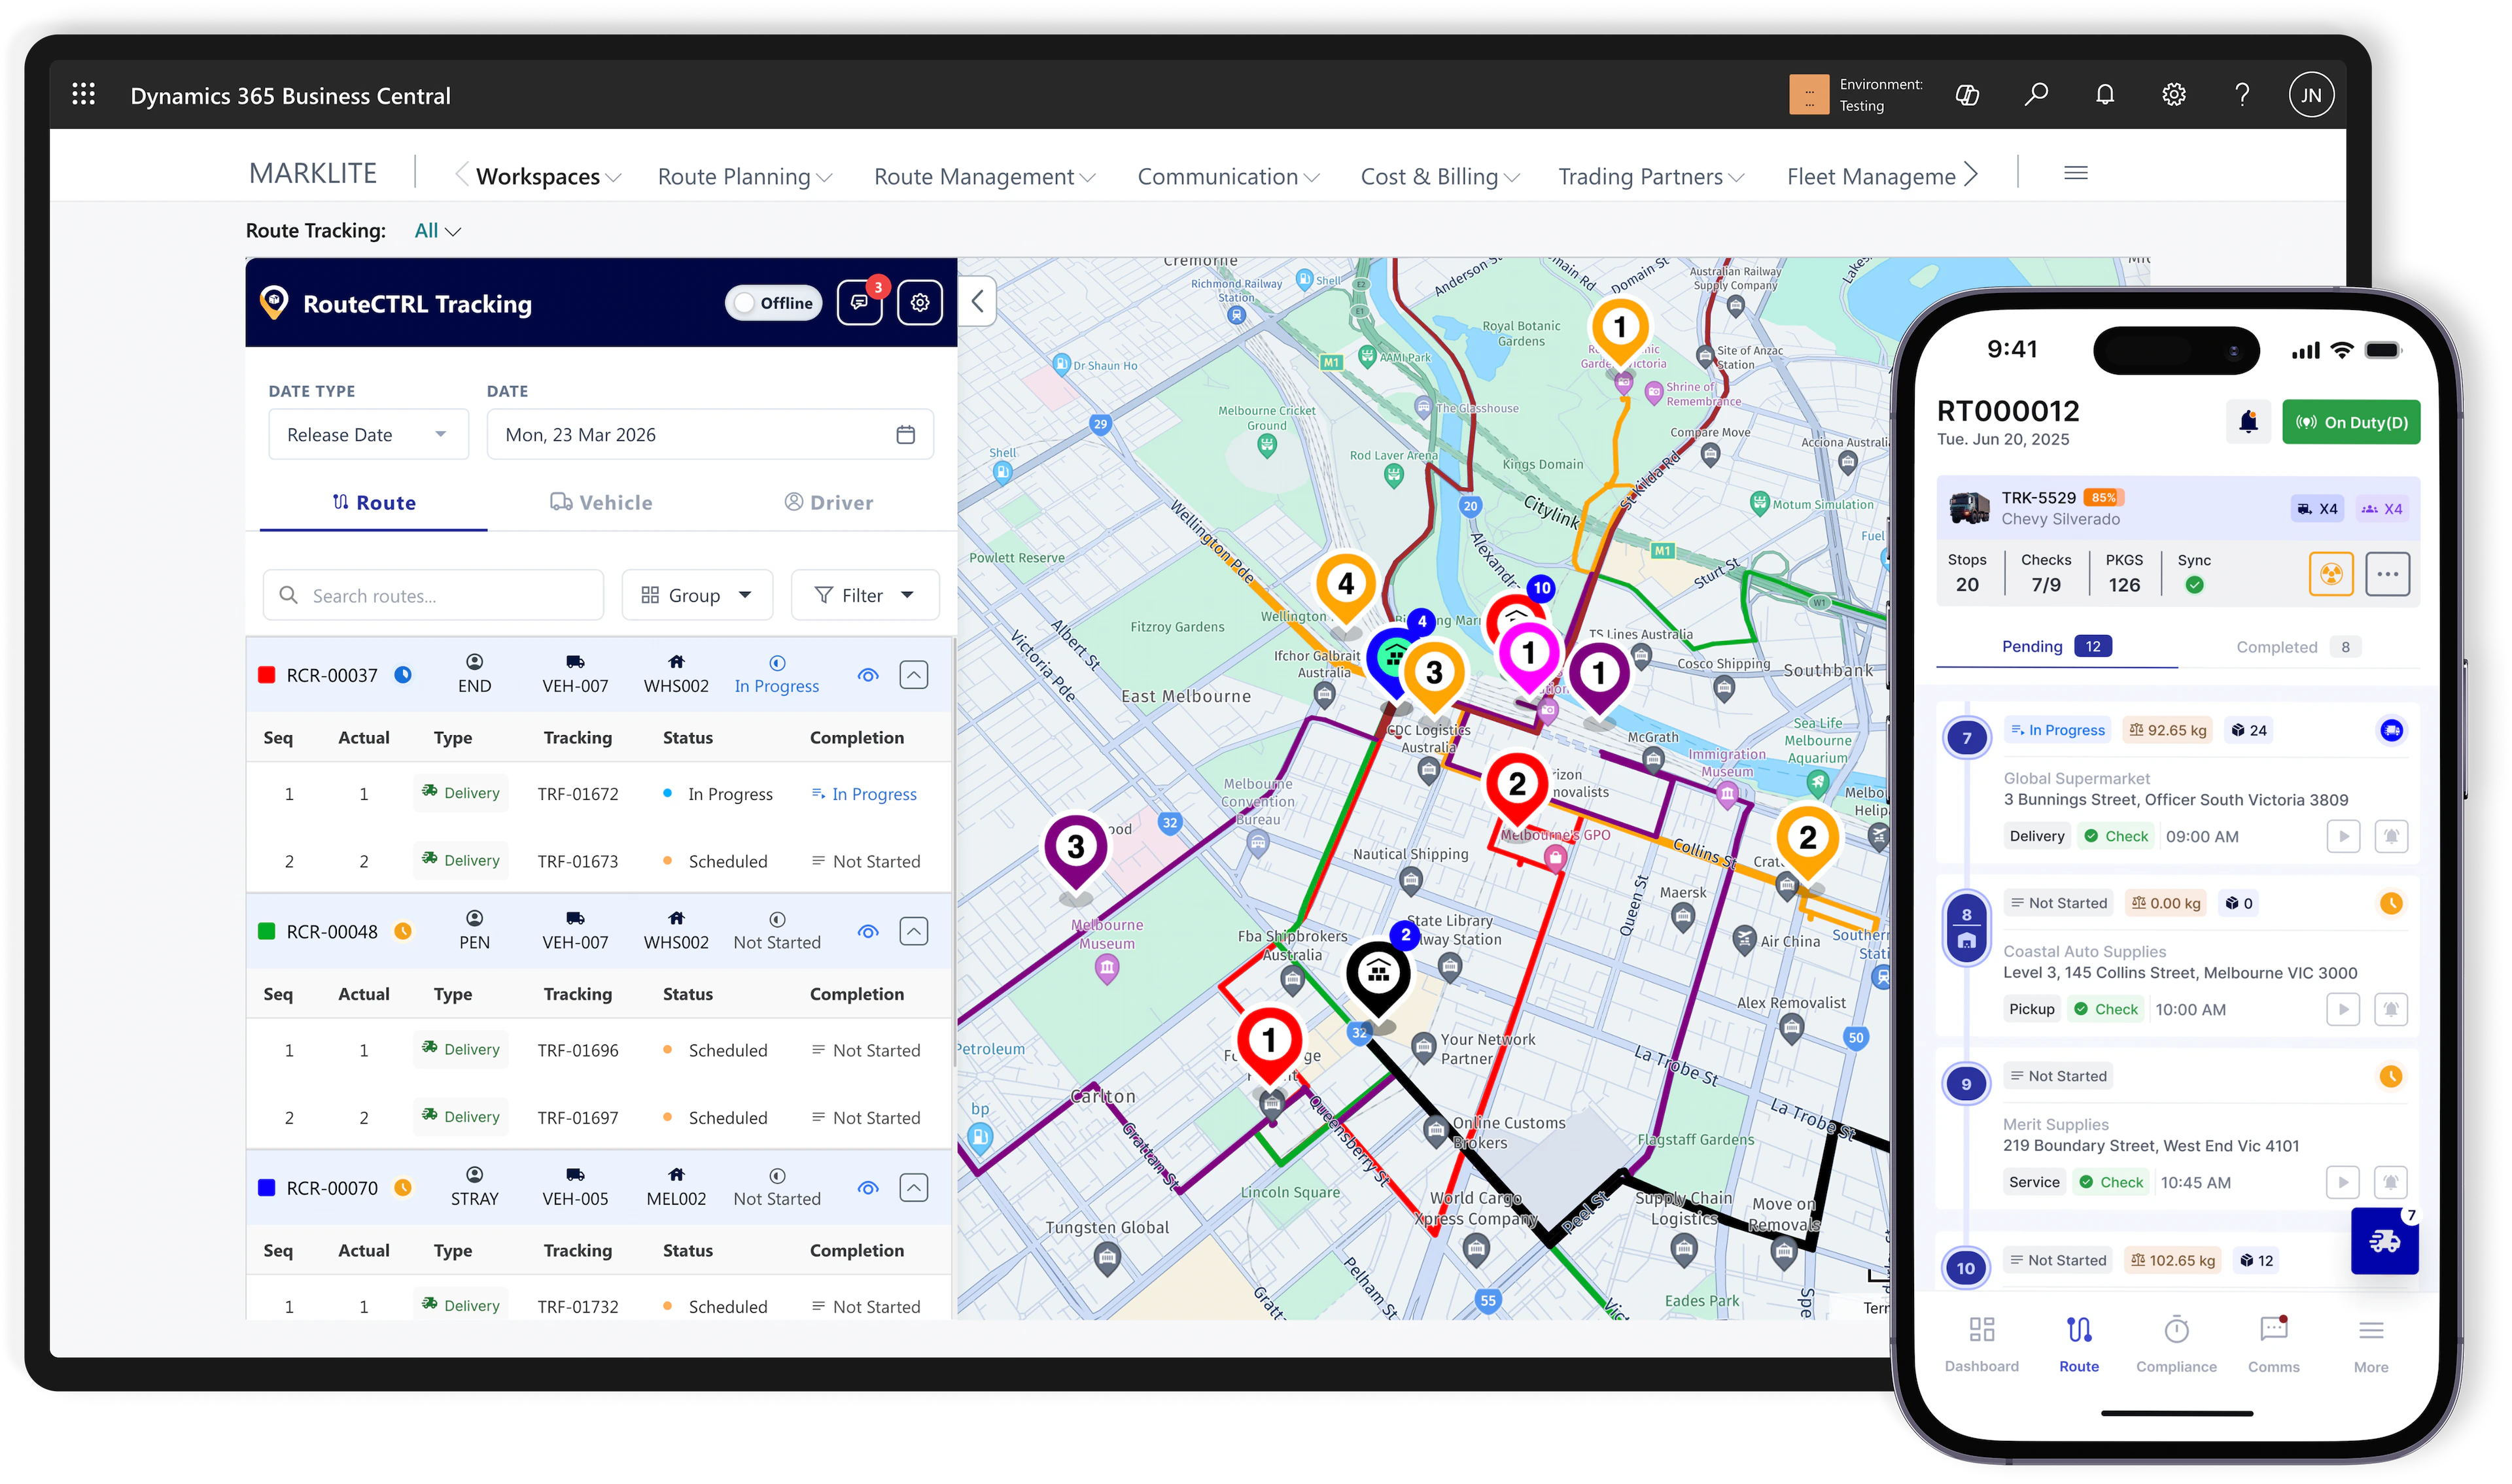Tap alert icon for Global Supermarket stop
The width and height of the screenshot is (2512, 1484).
2391,837
